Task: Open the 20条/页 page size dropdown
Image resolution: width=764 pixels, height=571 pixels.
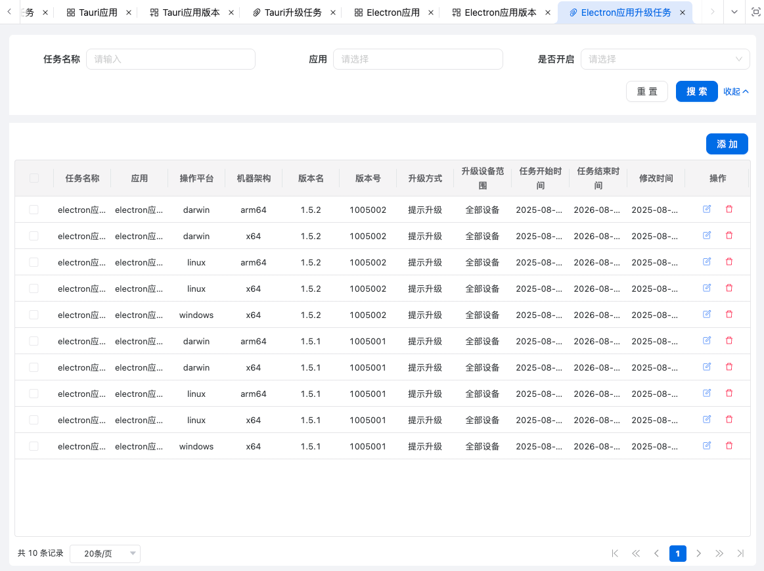Action: click(105, 554)
